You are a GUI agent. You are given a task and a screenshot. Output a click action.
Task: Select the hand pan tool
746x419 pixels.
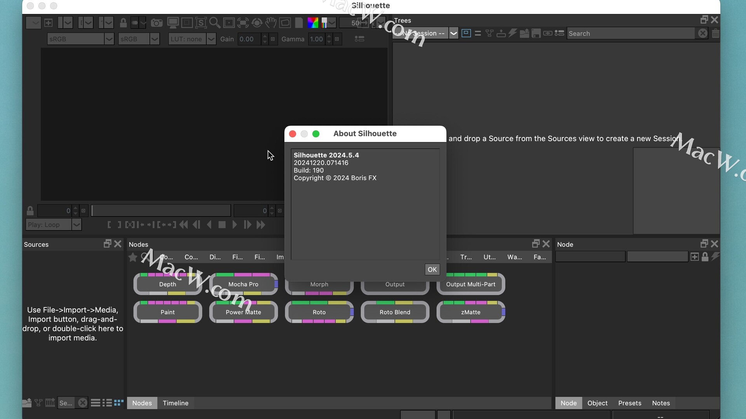271,23
